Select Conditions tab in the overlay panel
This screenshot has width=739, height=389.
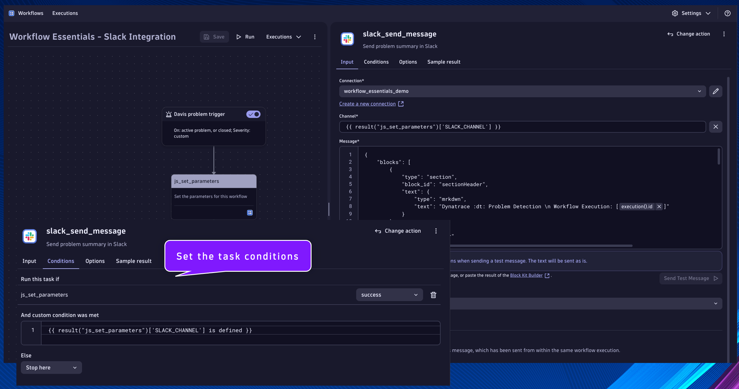tap(61, 261)
